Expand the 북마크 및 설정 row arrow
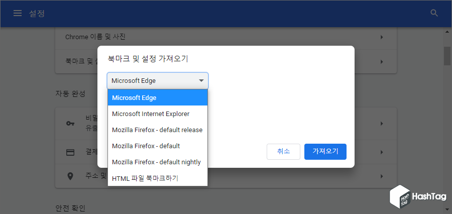This screenshot has width=452, height=214. click(x=382, y=62)
